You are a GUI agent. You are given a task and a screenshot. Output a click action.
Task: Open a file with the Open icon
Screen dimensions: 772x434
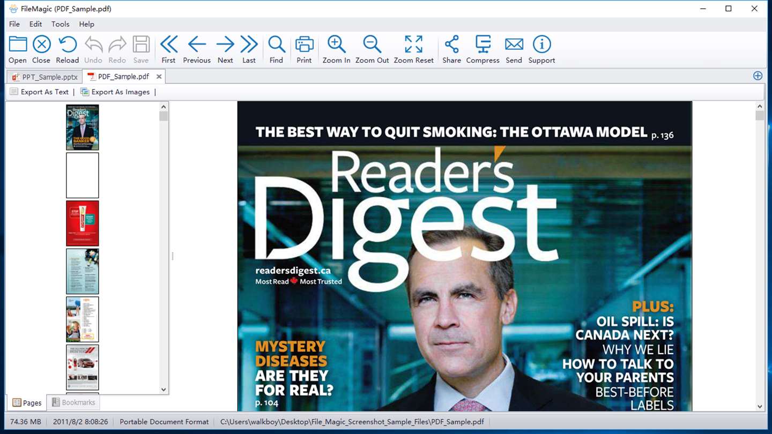(x=18, y=49)
